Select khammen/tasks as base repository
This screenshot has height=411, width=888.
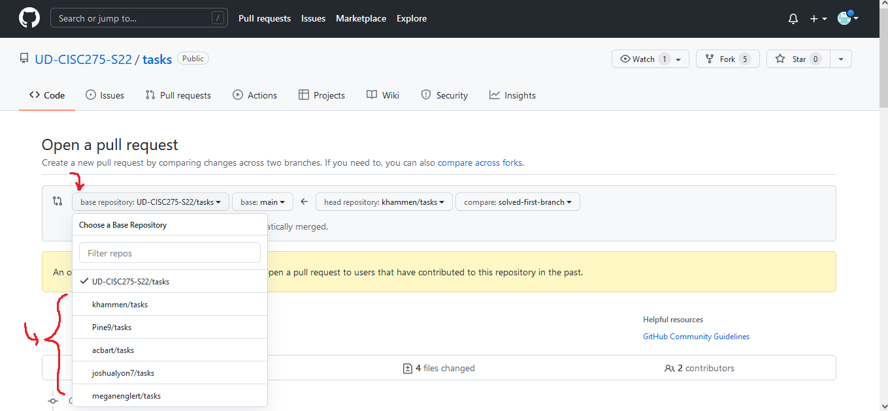[170, 305]
